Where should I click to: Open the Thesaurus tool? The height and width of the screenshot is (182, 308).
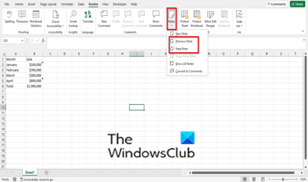pos(22,17)
